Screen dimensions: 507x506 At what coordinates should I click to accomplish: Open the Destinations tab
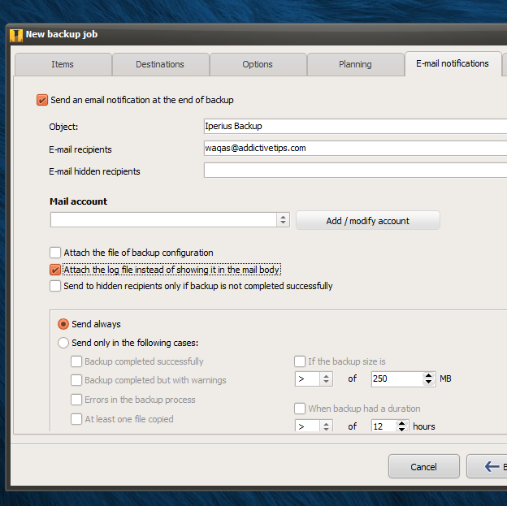160,64
